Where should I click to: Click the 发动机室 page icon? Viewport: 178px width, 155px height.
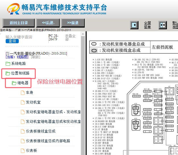tap(22, 102)
